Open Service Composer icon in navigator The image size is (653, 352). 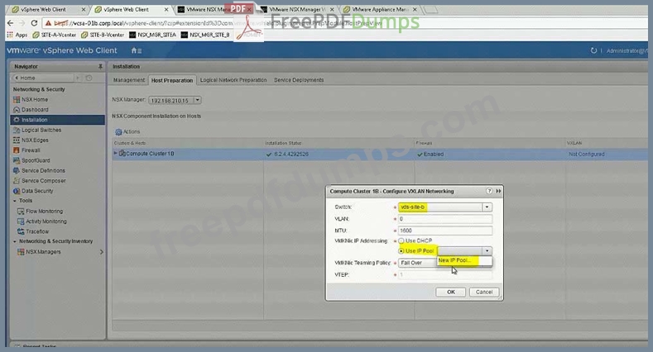[17, 181]
